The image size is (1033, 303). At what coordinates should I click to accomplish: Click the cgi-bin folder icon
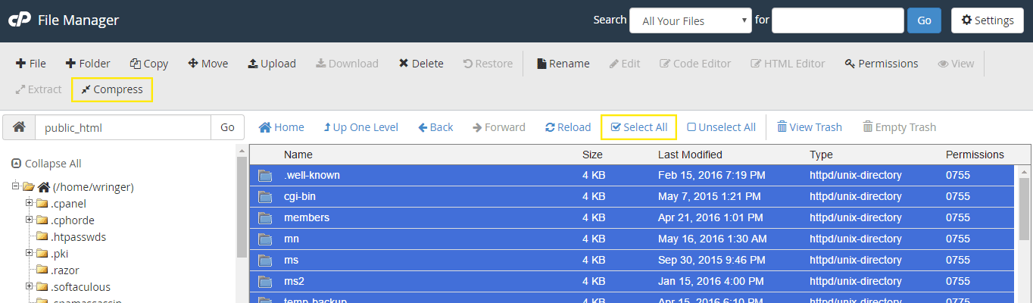pos(265,196)
